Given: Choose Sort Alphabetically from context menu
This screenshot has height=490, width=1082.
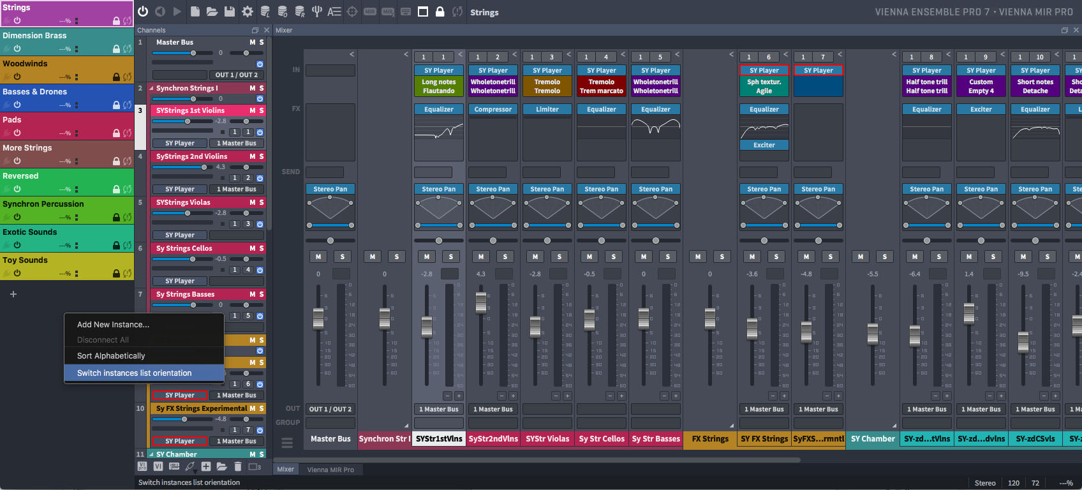Looking at the screenshot, I should point(111,356).
